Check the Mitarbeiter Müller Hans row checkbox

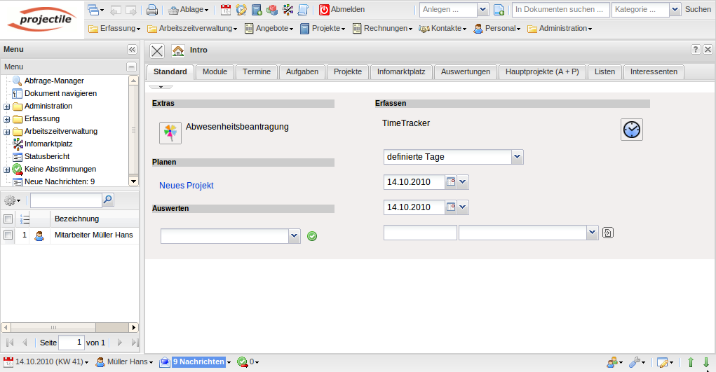tap(8, 235)
